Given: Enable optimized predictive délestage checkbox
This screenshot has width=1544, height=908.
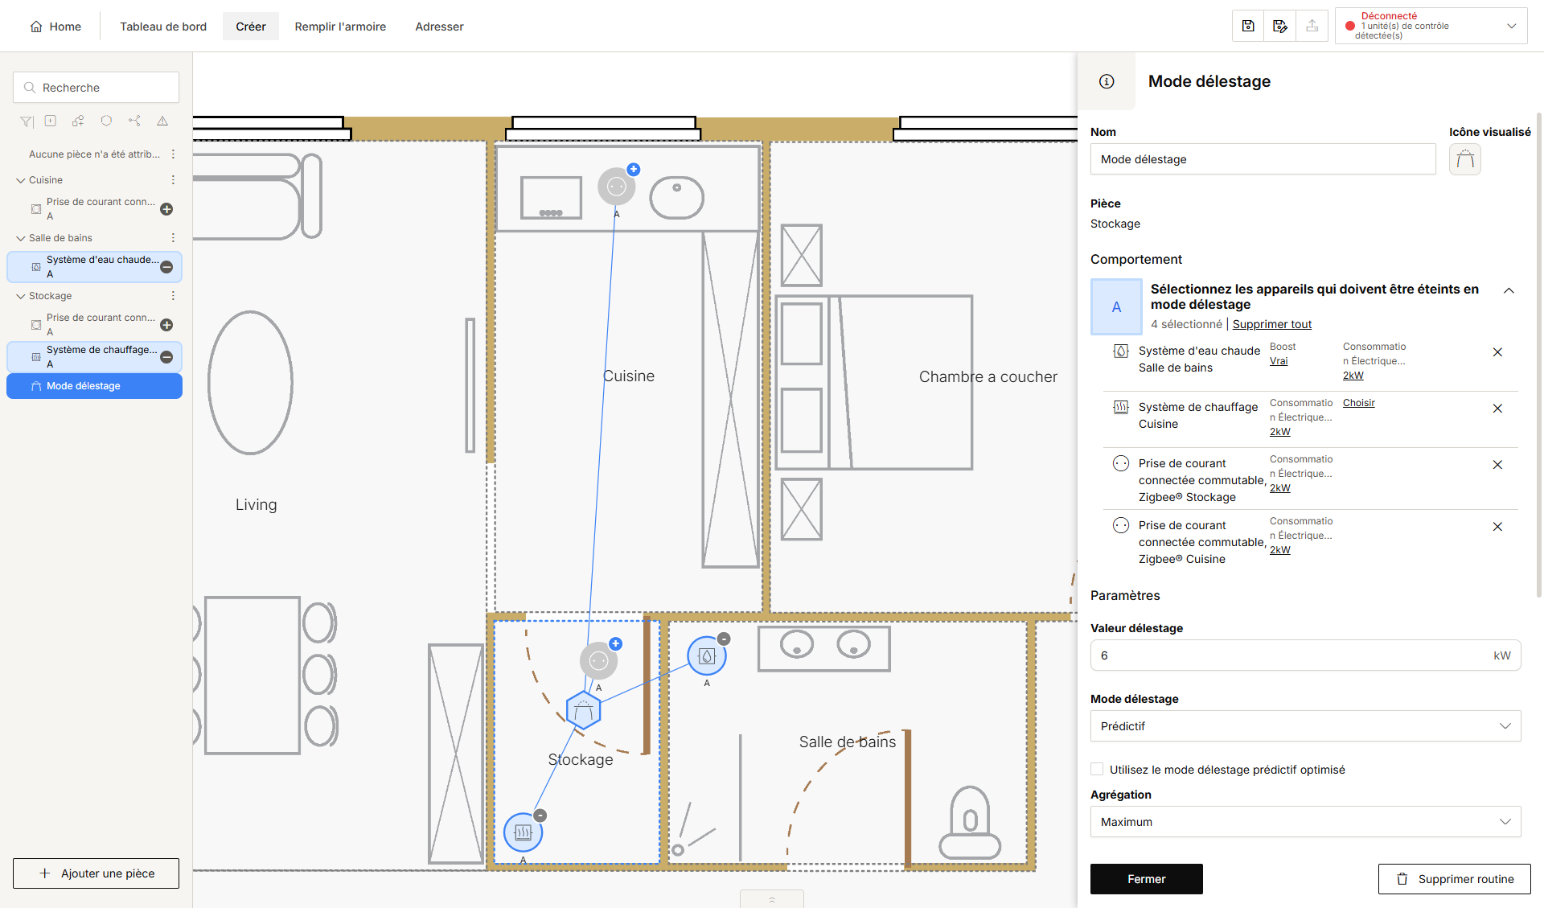Looking at the screenshot, I should [x=1097, y=769].
